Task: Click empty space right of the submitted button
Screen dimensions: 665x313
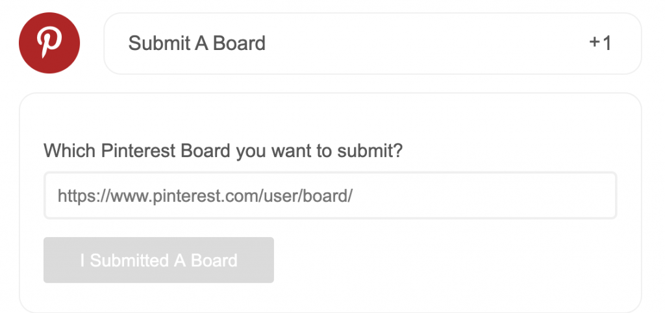Action: point(445,260)
